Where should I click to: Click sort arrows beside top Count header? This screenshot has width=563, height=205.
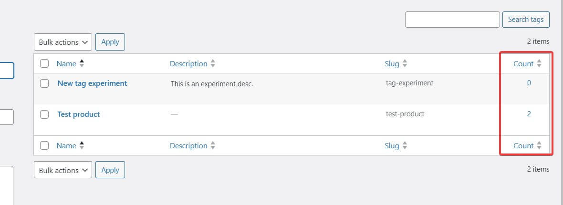539,63
